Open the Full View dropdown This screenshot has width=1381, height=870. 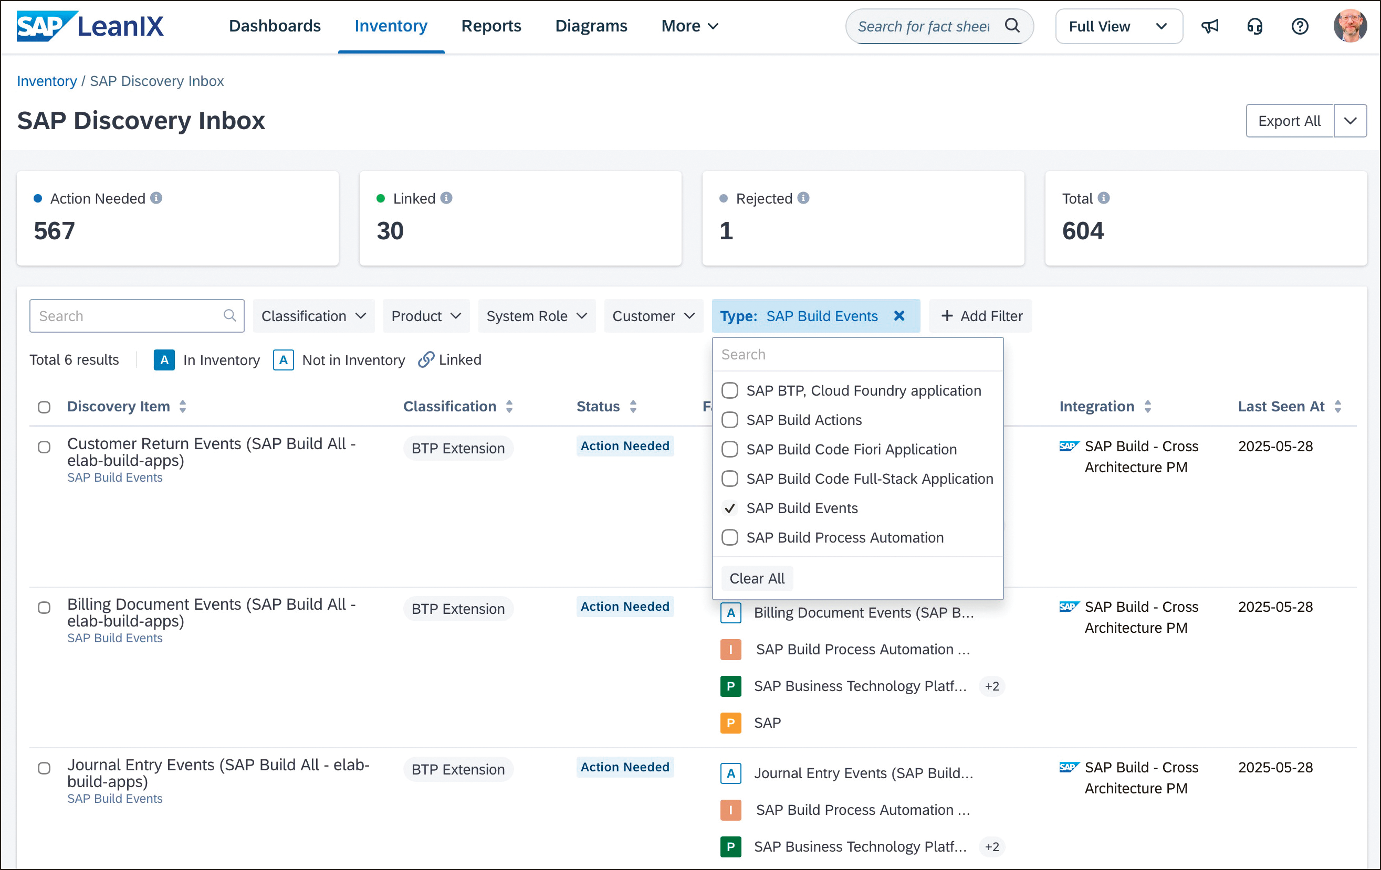tap(1118, 26)
